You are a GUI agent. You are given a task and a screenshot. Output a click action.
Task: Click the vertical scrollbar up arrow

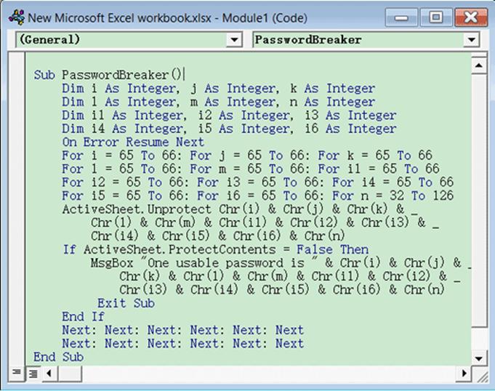[478, 66]
